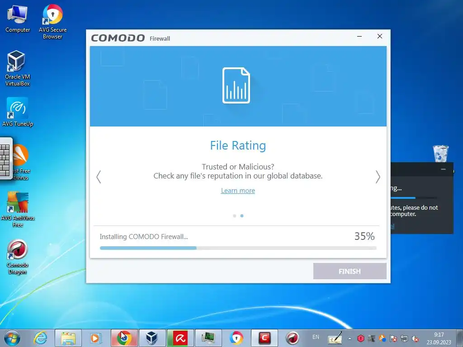The height and width of the screenshot is (347, 463).
Task: Open Comodo Dragon from the taskbar
Action: tap(293, 338)
